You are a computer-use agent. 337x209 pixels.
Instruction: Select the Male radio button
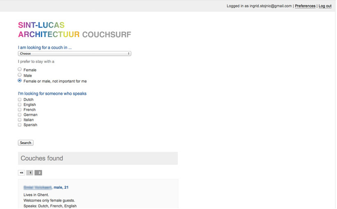20,75
